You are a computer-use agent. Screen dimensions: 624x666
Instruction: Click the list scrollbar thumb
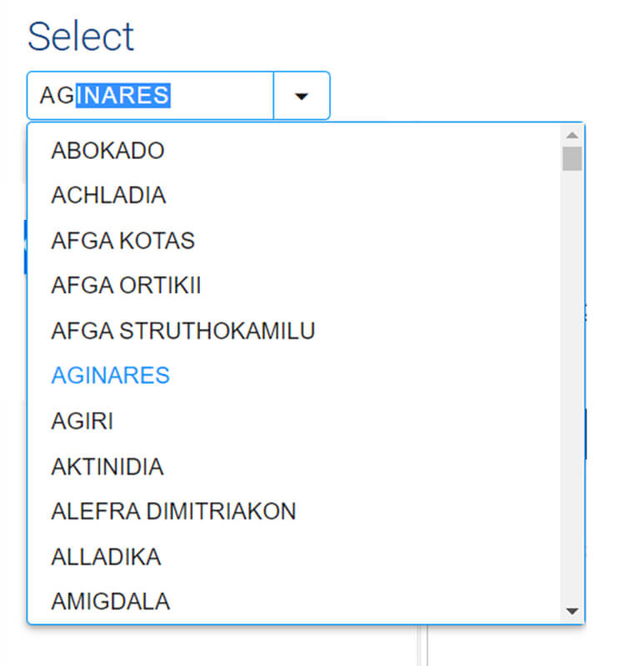coord(572,158)
